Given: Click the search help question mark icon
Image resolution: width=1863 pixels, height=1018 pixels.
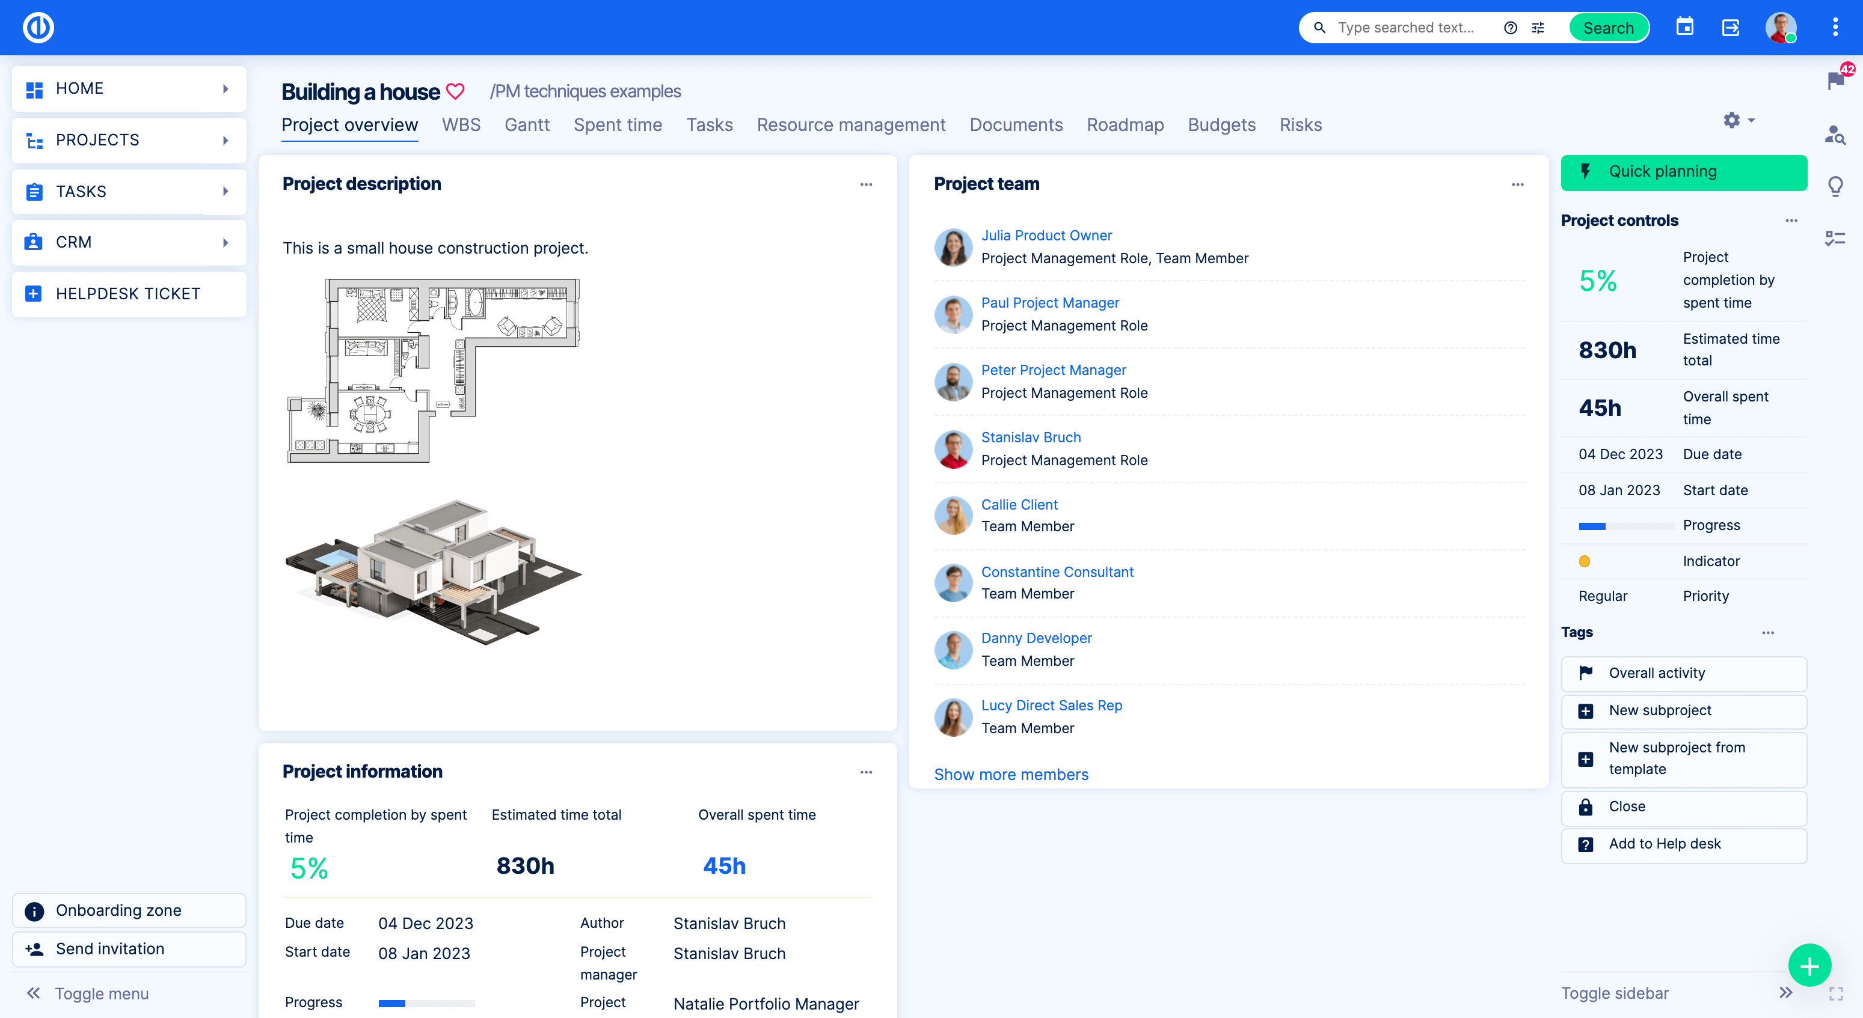Looking at the screenshot, I should point(1510,28).
